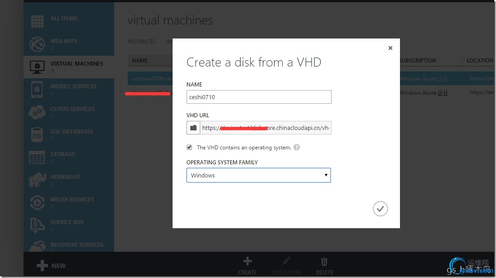
Task: Open the Web Apps globe icon
Action: coord(37,44)
